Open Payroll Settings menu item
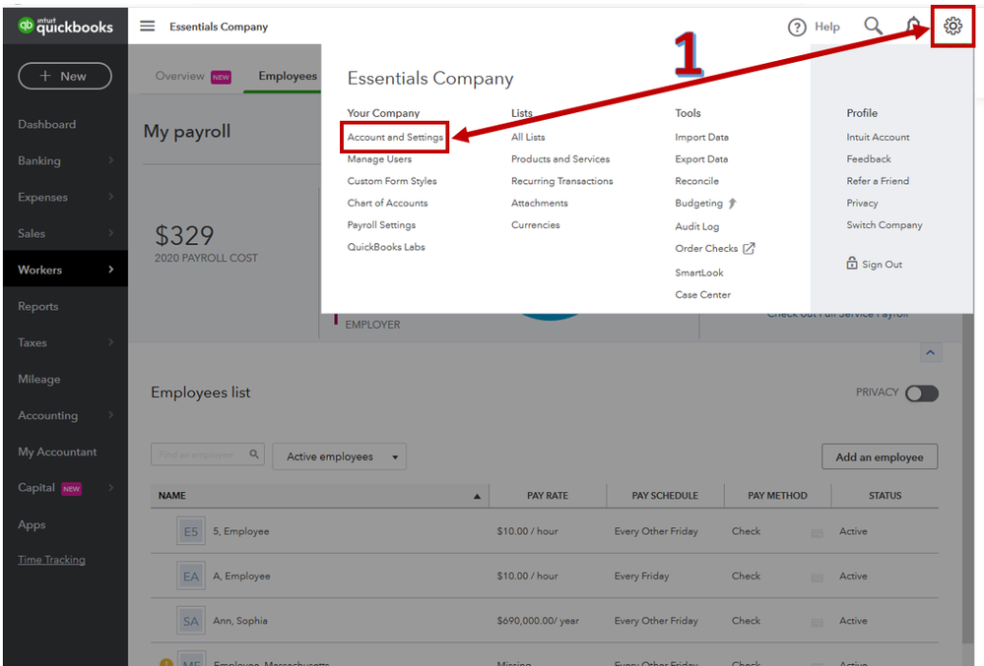984x666 pixels. point(381,225)
